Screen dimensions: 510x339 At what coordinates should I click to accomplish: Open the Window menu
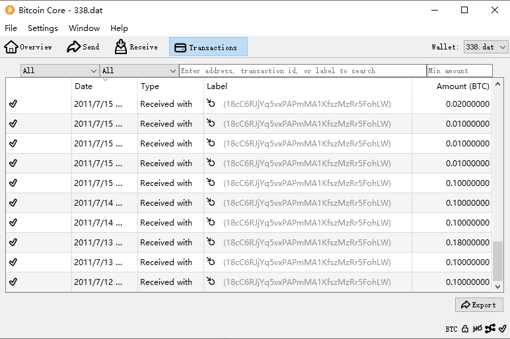pyautogui.click(x=84, y=28)
